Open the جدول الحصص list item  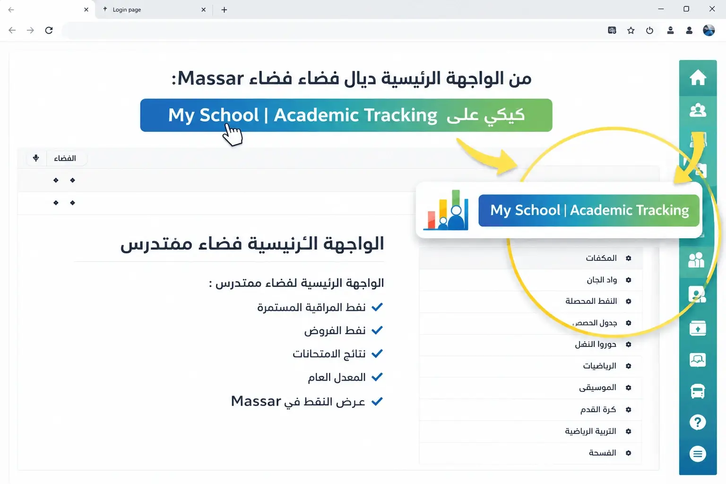pos(531,323)
